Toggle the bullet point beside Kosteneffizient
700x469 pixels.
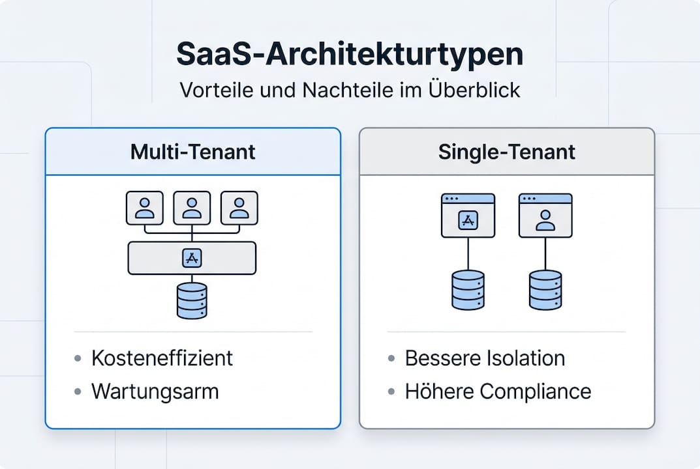pyautogui.click(x=80, y=358)
